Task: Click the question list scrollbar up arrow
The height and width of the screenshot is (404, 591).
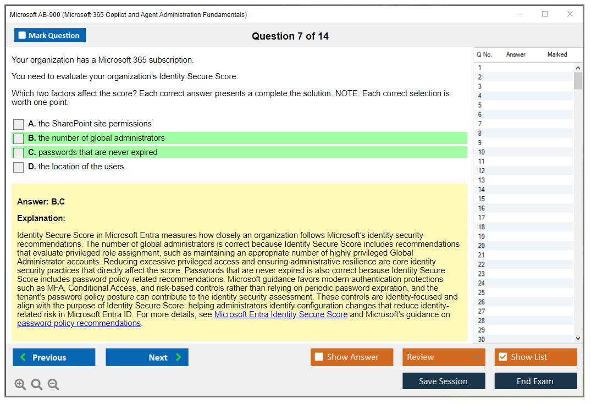Action: pos(578,68)
